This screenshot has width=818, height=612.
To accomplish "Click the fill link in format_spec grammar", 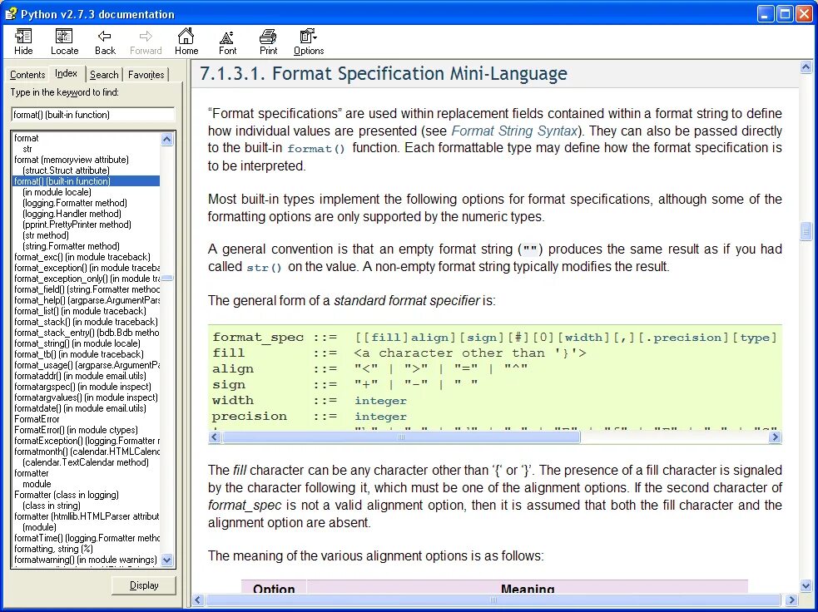I will click(385, 338).
